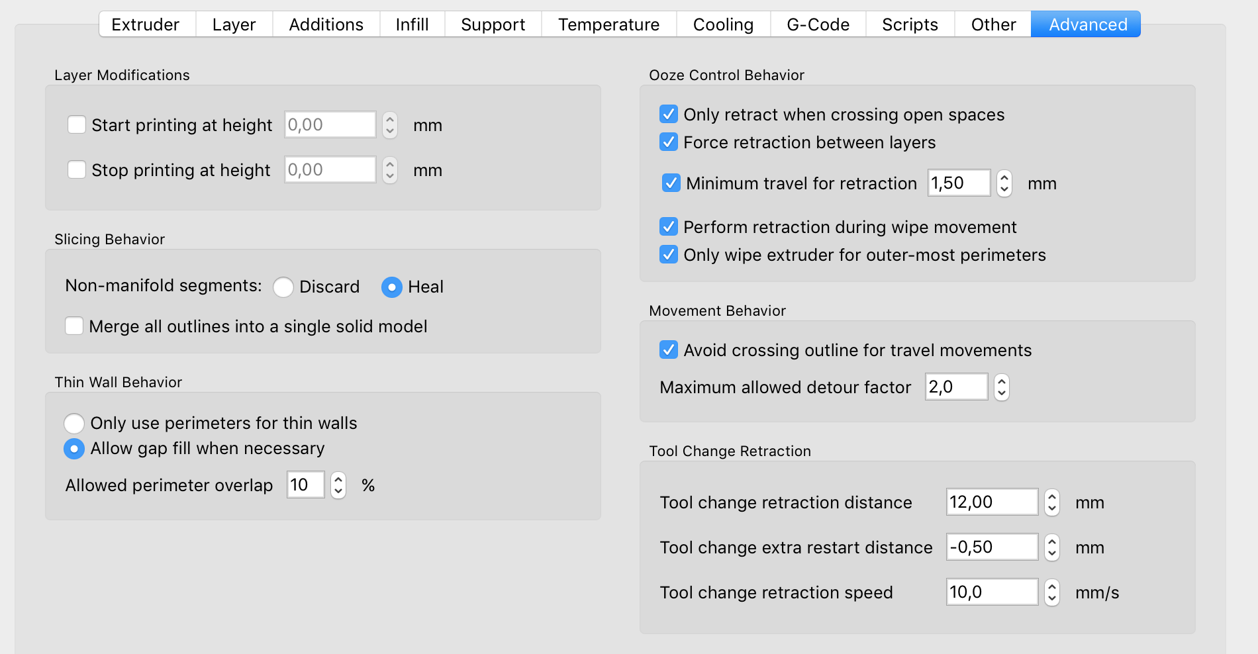Screen dimensions: 1258x654
Task: Click the Tool change retraction distance stepper
Action: point(1052,502)
